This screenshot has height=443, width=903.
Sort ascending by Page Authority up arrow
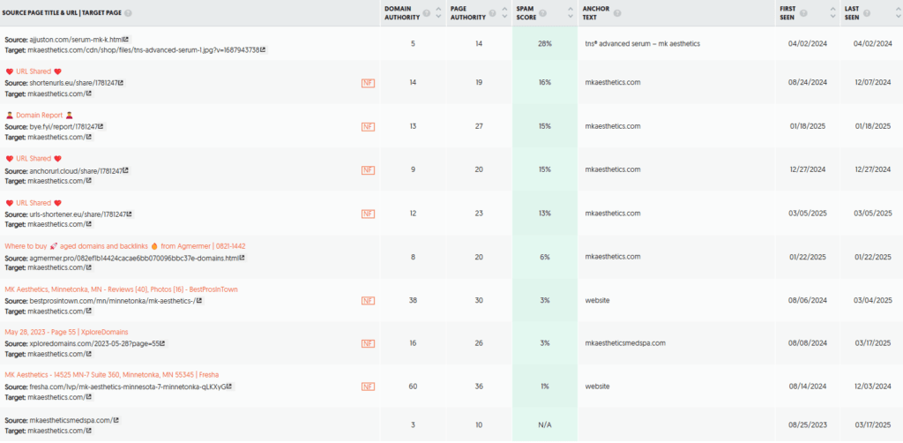coord(504,9)
